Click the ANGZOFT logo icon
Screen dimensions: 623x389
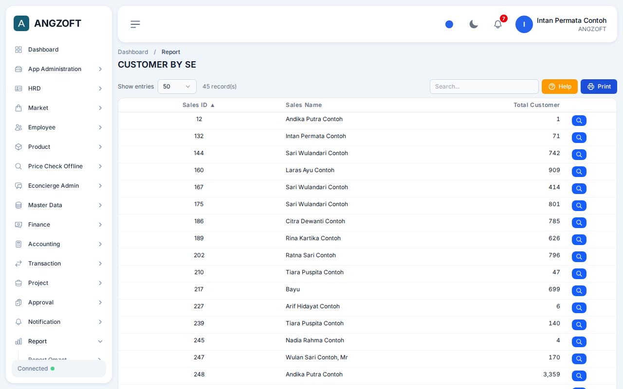[21, 23]
